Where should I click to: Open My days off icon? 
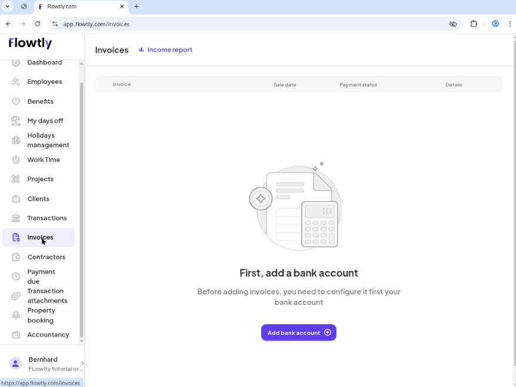click(16, 121)
